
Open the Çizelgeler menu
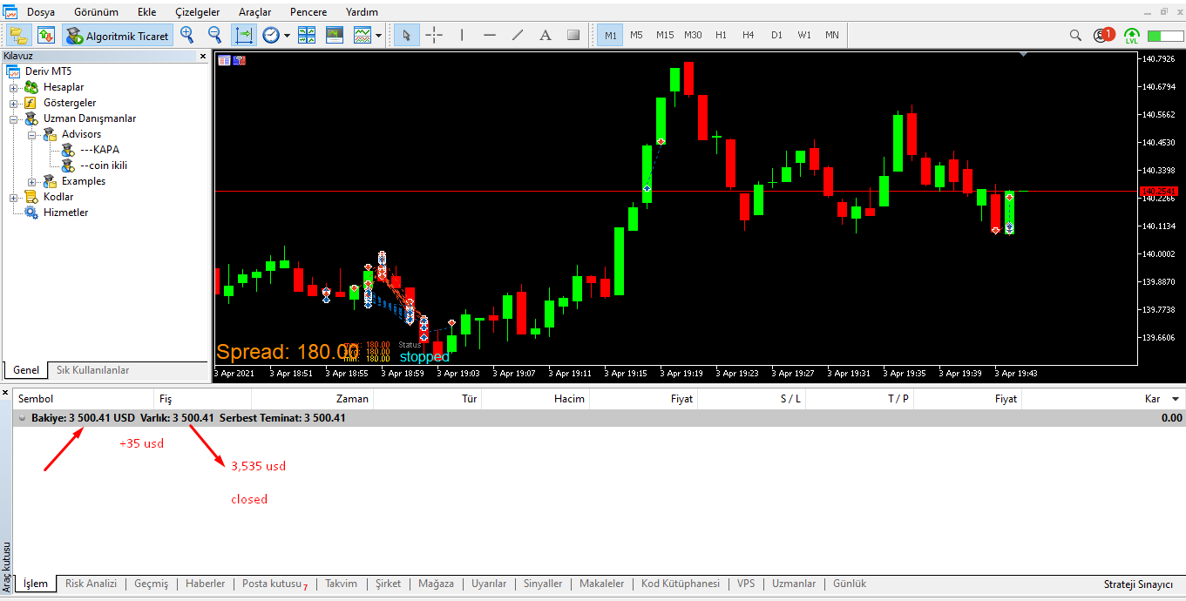198,12
